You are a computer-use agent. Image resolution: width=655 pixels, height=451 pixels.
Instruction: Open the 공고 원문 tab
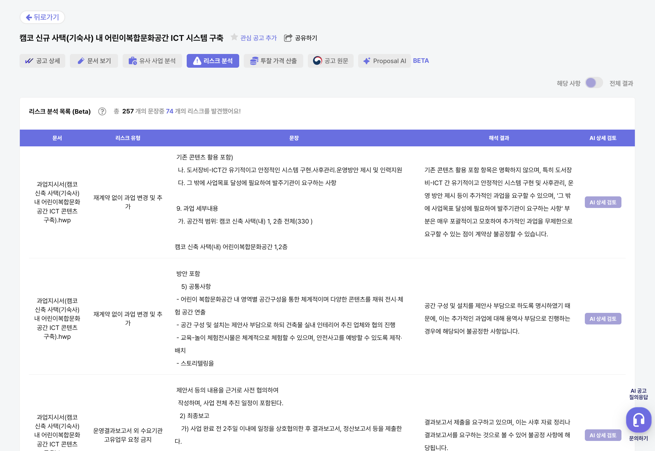click(330, 61)
